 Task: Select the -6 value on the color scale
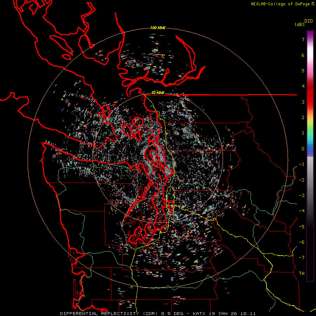[302, 242]
